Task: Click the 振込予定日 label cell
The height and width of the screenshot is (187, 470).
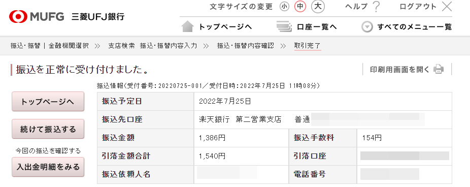Action: (x=145, y=101)
